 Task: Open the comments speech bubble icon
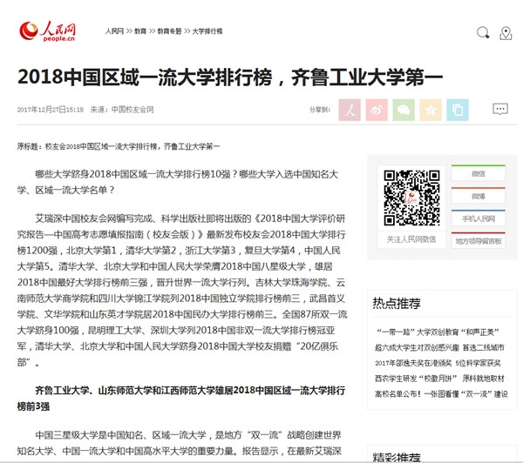click(x=499, y=110)
